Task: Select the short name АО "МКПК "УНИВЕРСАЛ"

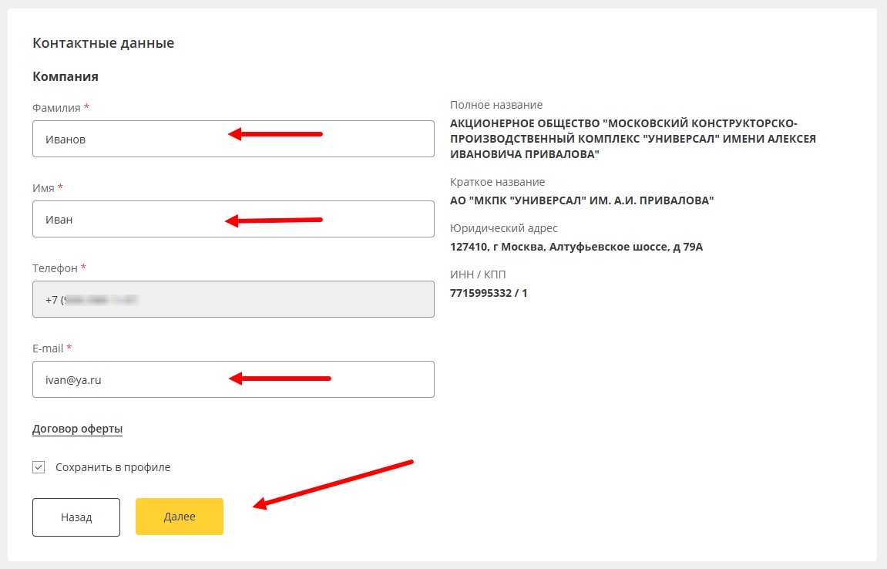Action: click(x=582, y=200)
